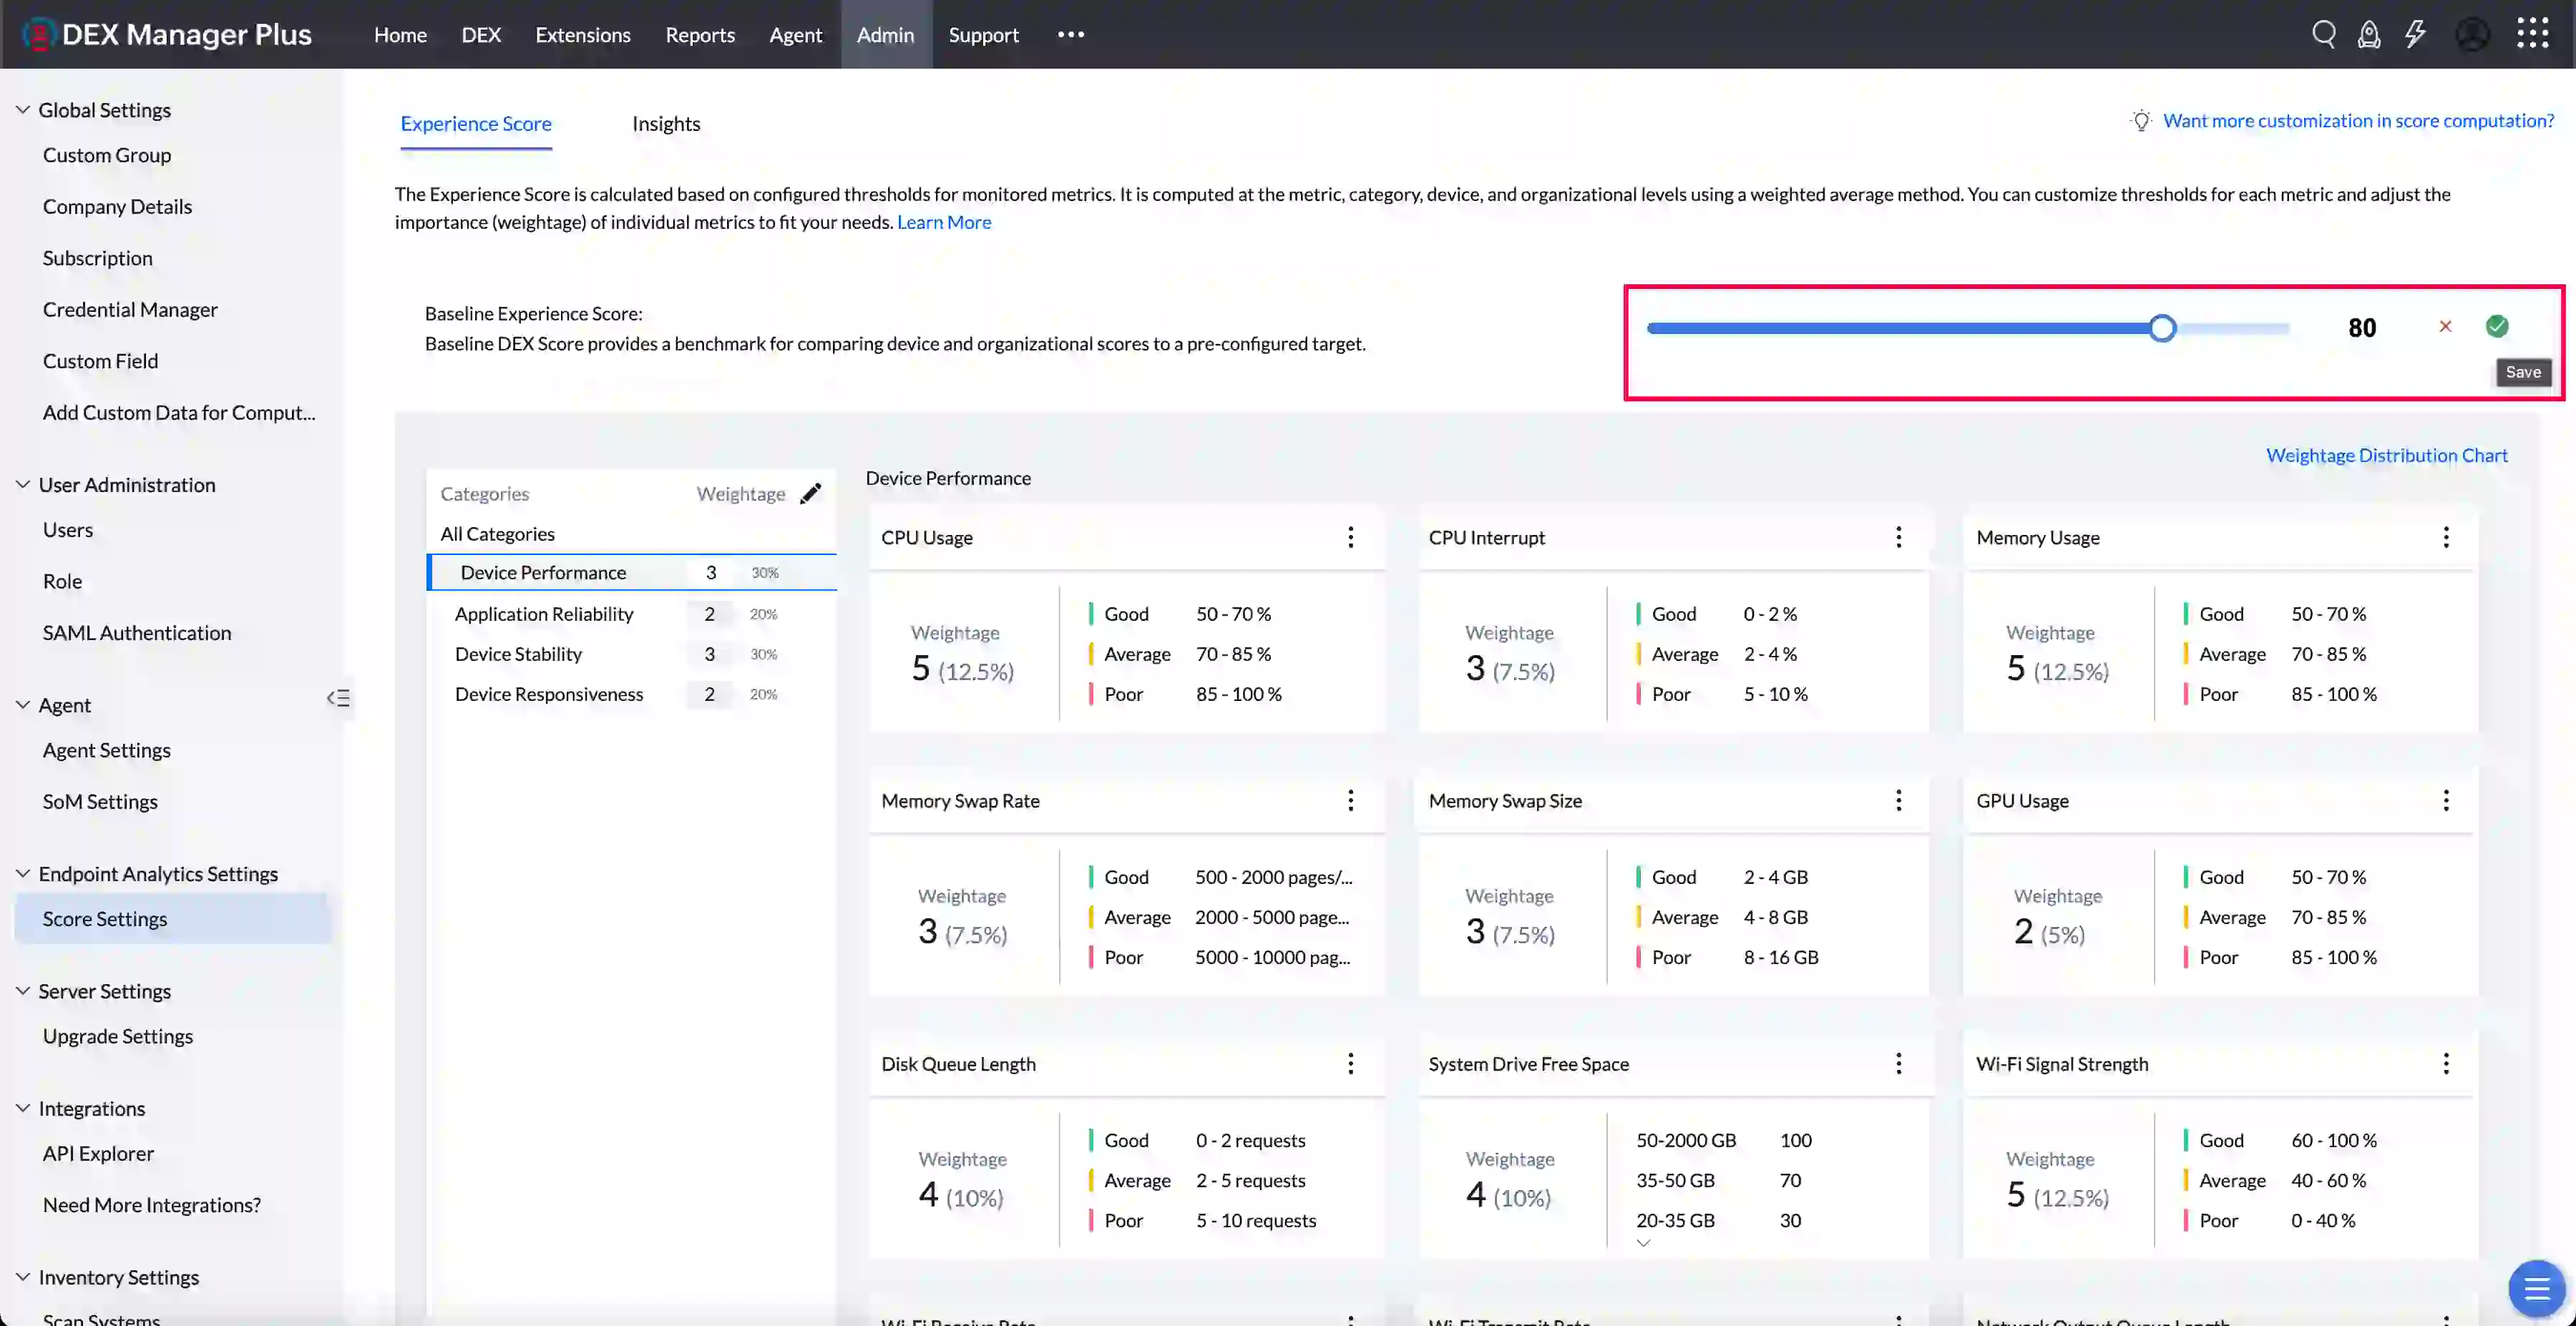The image size is (2576, 1326).
Task: Collapse the left sidebar panel
Action: [x=338, y=699]
